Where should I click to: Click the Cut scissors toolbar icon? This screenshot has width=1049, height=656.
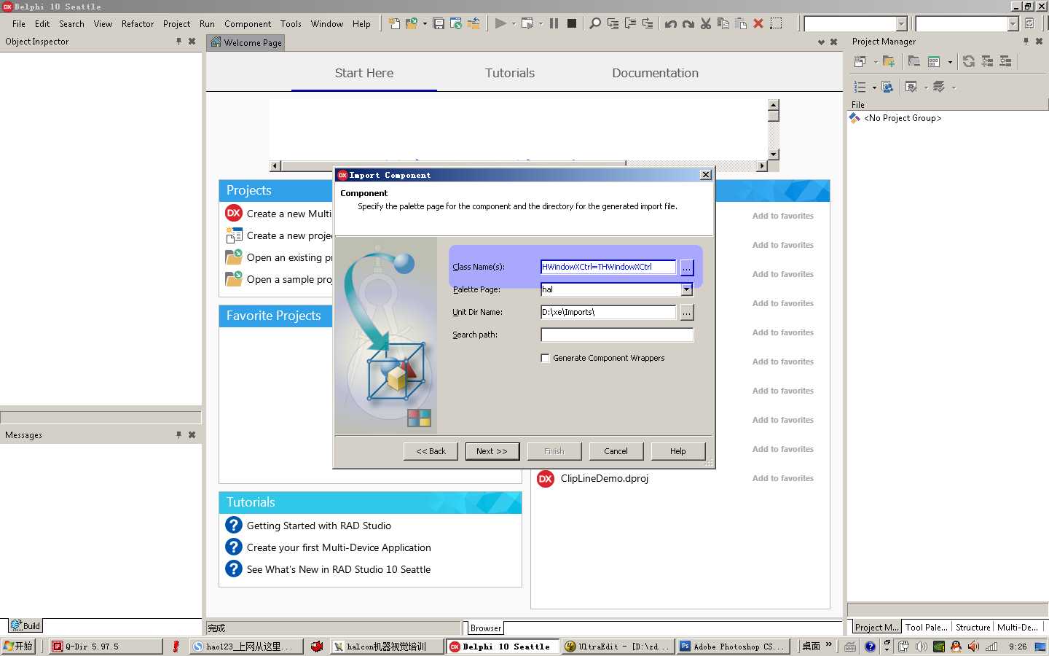pos(706,23)
